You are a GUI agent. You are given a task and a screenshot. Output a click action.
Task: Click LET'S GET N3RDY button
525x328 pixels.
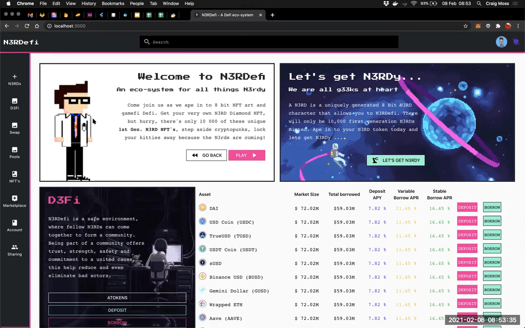(x=396, y=160)
